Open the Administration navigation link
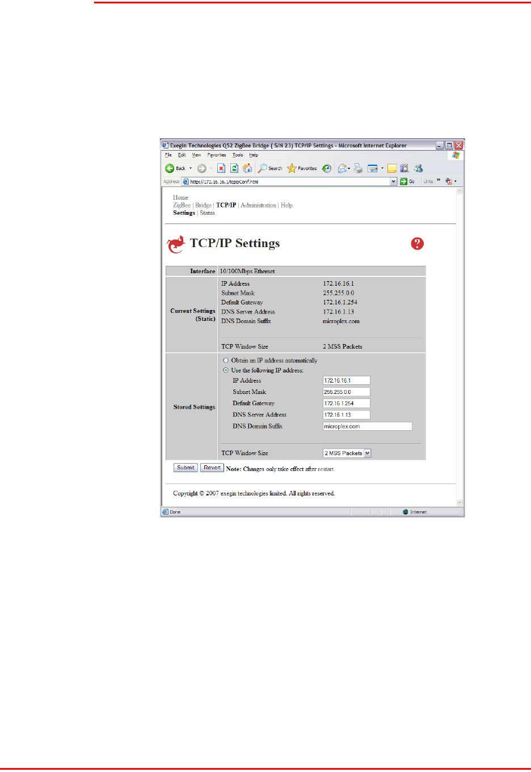Image resolution: width=531 pixels, height=772 pixels. tap(258, 205)
